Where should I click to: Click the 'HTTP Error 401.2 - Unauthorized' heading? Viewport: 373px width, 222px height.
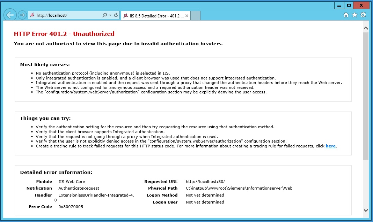[64, 34]
